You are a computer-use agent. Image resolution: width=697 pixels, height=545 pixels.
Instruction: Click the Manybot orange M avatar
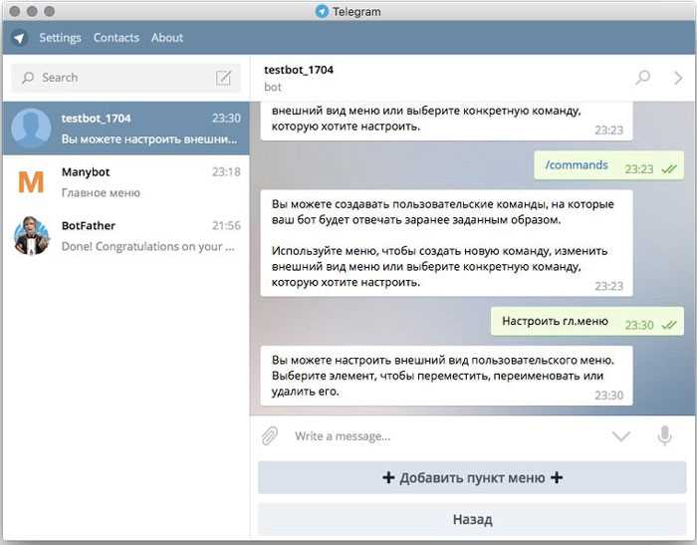[31, 182]
